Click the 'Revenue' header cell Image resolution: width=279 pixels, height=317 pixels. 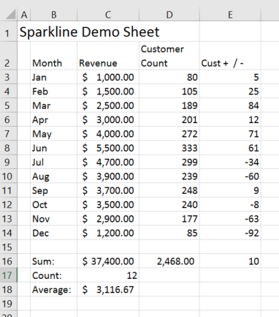click(108, 56)
